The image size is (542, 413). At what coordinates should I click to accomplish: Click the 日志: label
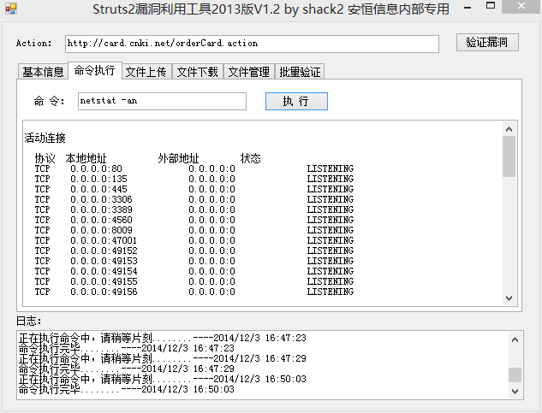click(29, 321)
